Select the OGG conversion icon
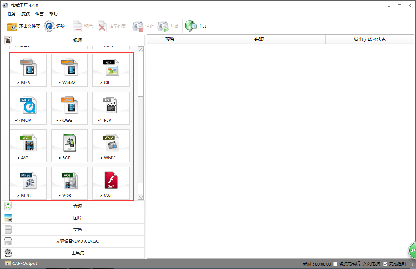This screenshot has width=416, height=269. click(x=69, y=108)
